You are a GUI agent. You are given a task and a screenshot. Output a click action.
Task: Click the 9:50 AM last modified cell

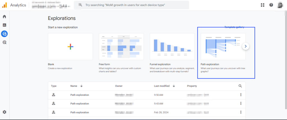tap(158, 95)
